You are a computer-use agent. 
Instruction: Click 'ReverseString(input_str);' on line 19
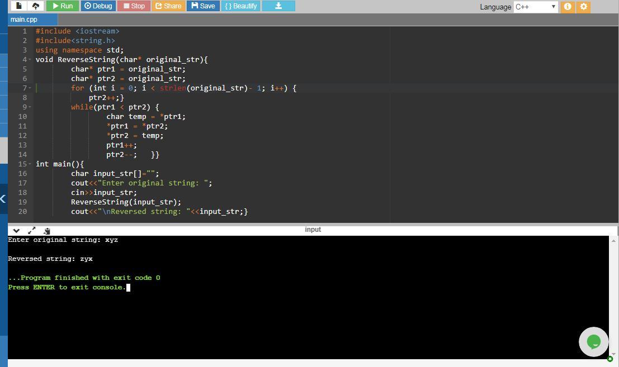click(x=126, y=202)
